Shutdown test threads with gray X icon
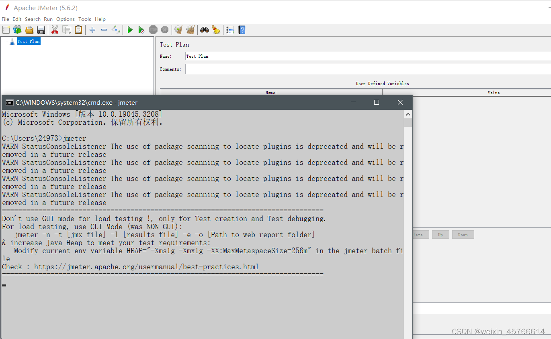Viewport: 551px width, 339px height. point(165,30)
